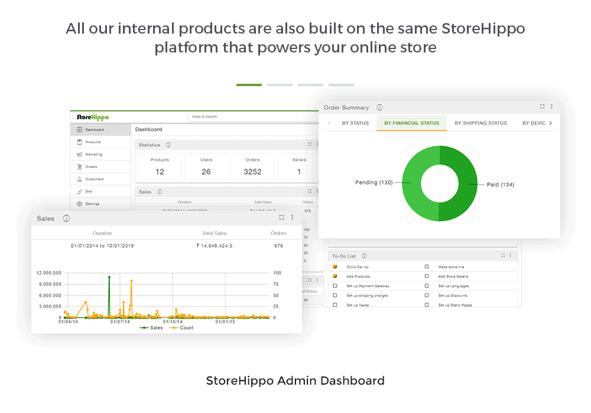Switch to By Status tab
Image resolution: width=591 pixels, height=413 pixels.
355,123
